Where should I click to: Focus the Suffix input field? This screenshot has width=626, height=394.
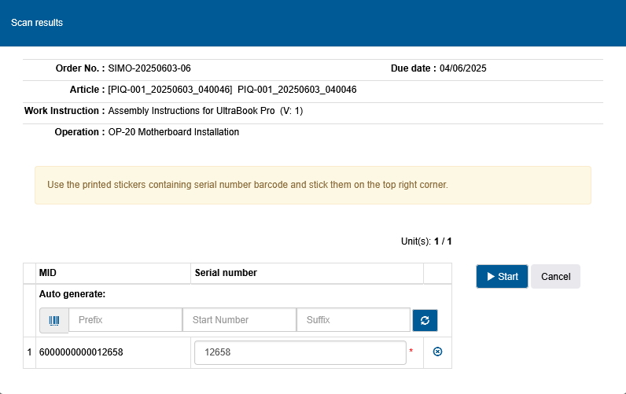[353, 320]
